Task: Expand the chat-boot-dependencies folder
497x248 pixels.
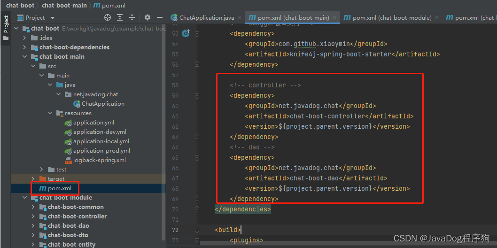Action: coord(24,47)
